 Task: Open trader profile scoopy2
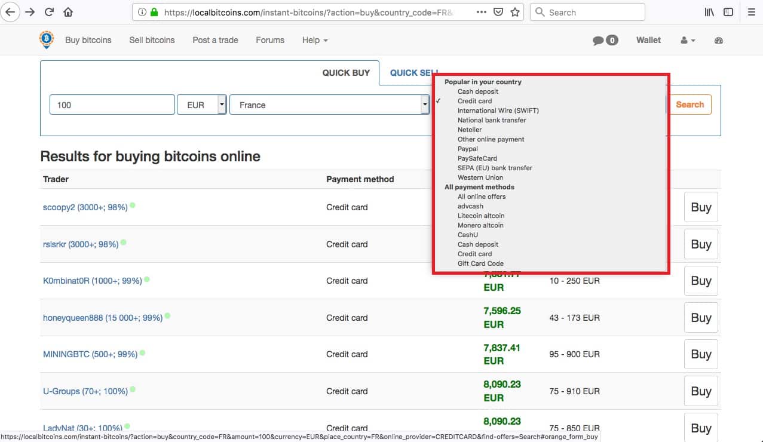click(x=85, y=207)
